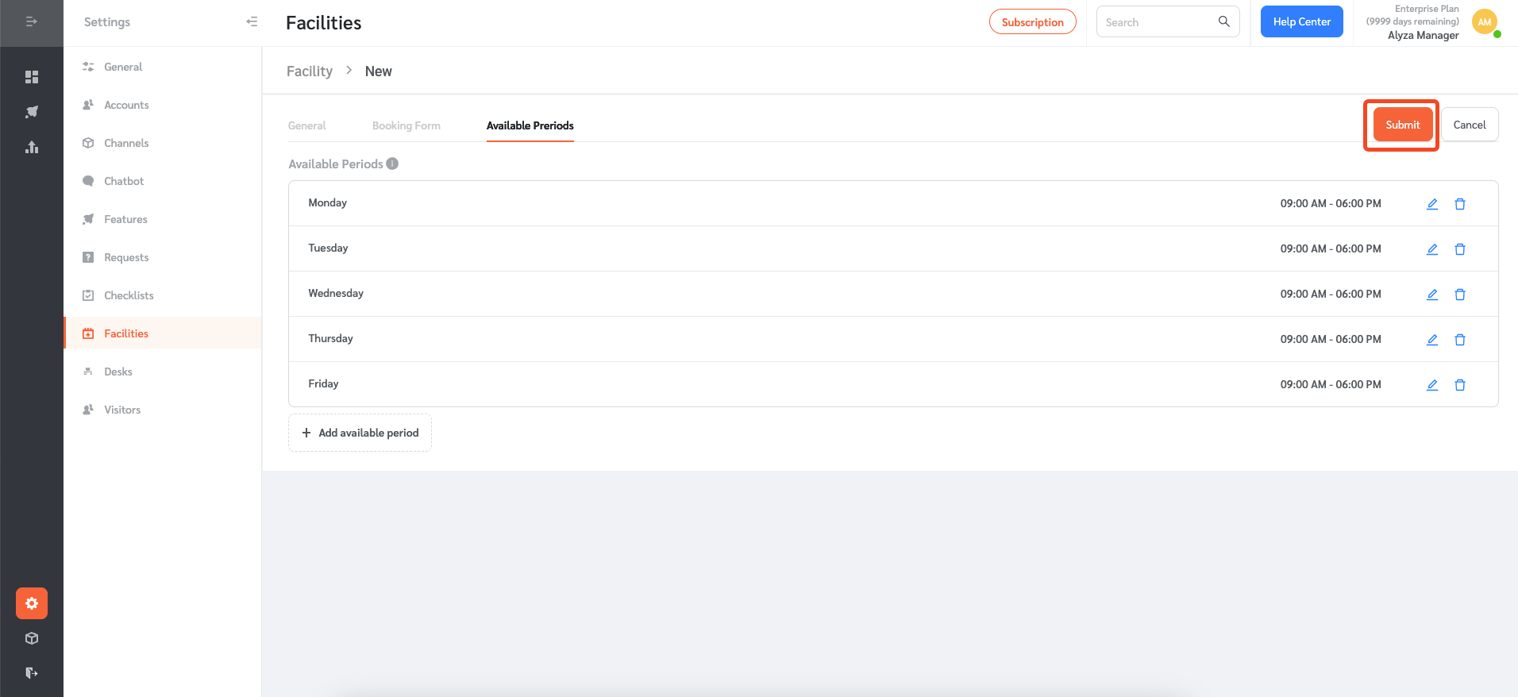
Task: Switch to the Booking Form tab
Action: click(x=406, y=125)
